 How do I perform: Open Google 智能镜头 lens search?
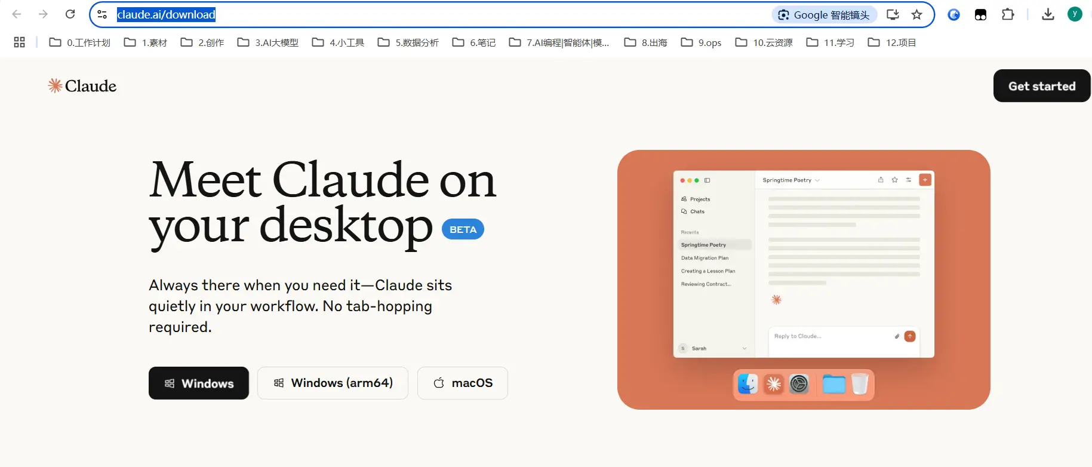pyautogui.click(x=825, y=15)
